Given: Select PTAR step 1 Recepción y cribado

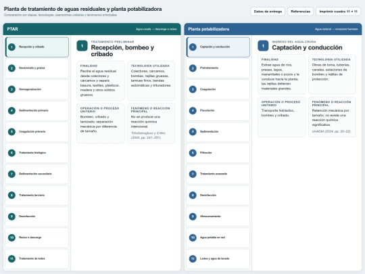Looking at the screenshot, I should click(x=37, y=47).
